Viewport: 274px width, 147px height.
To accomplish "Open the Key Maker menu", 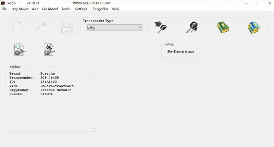I will (x=20, y=9).
